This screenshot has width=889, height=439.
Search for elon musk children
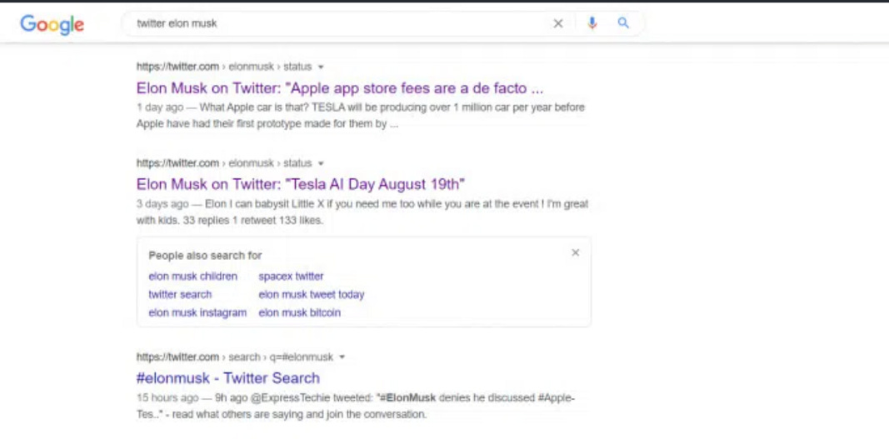(x=192, y=277)
